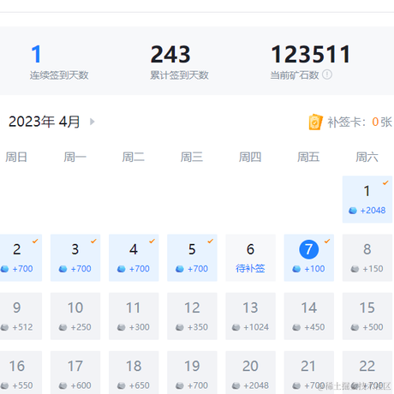
Task: Select April 1 cell with +2048
Action: (367, 200)
